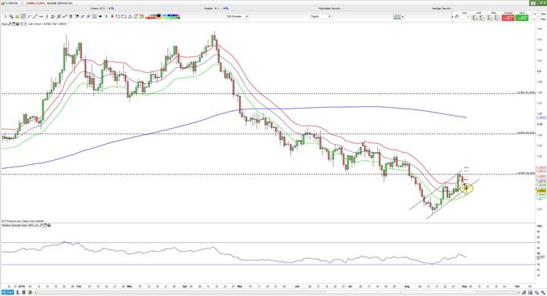This screenshot has width=547, height=296.
Task: Pick the horizontal line drawing tool
Action: (41, 16)
